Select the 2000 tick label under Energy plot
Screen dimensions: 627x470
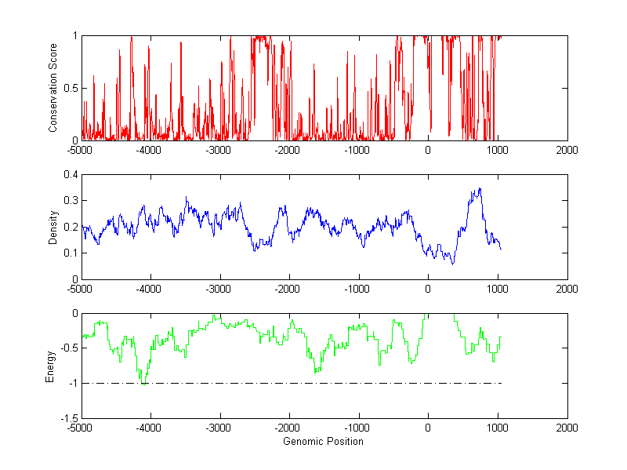coord(567,428)
